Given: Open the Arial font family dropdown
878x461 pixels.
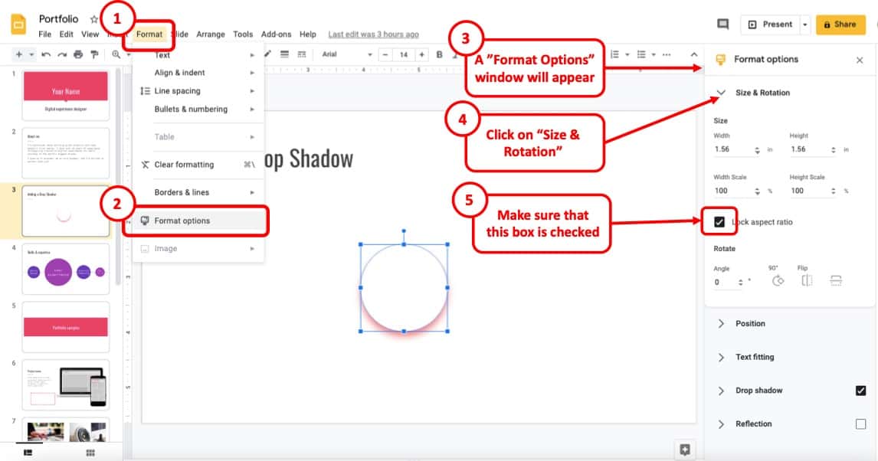Looking at the screenshot, I should pyautogui.click(x=346, y=54).
